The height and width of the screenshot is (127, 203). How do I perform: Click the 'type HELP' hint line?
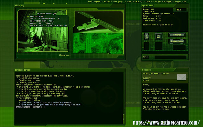(45, 103)
